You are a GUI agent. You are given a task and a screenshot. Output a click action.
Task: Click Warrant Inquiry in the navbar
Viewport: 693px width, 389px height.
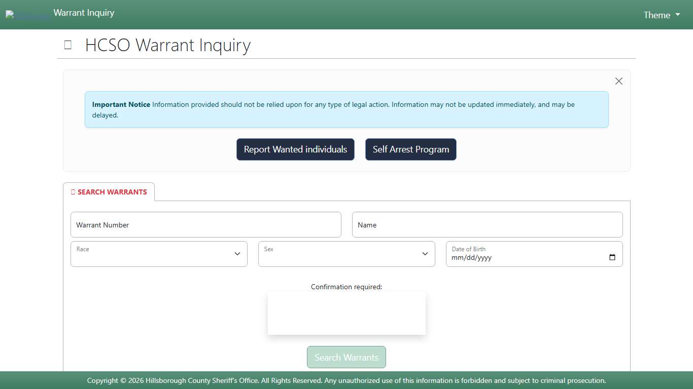coord(83,13)
